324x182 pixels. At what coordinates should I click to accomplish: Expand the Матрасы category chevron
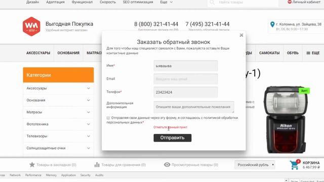(x=89, y=112)
